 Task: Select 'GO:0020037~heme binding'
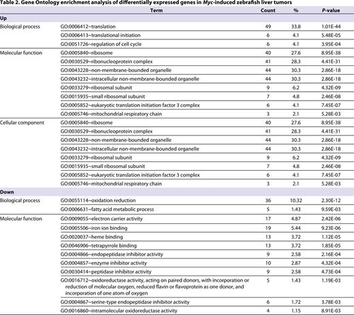(92, 237)
